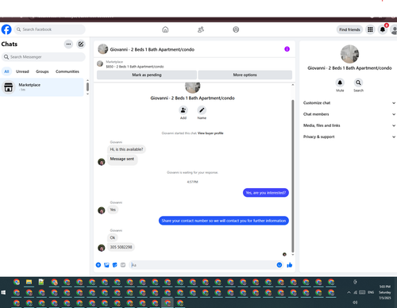Open Chats options three-dots button
397x308 pixels.
pyautogui.click(x=68, y=44)
